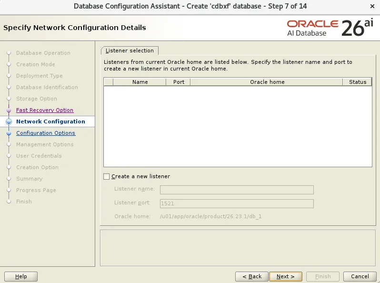The image size is (380, 283).
Task: Click the Configuration Options step bullet
Action: [x=9, y=133]
